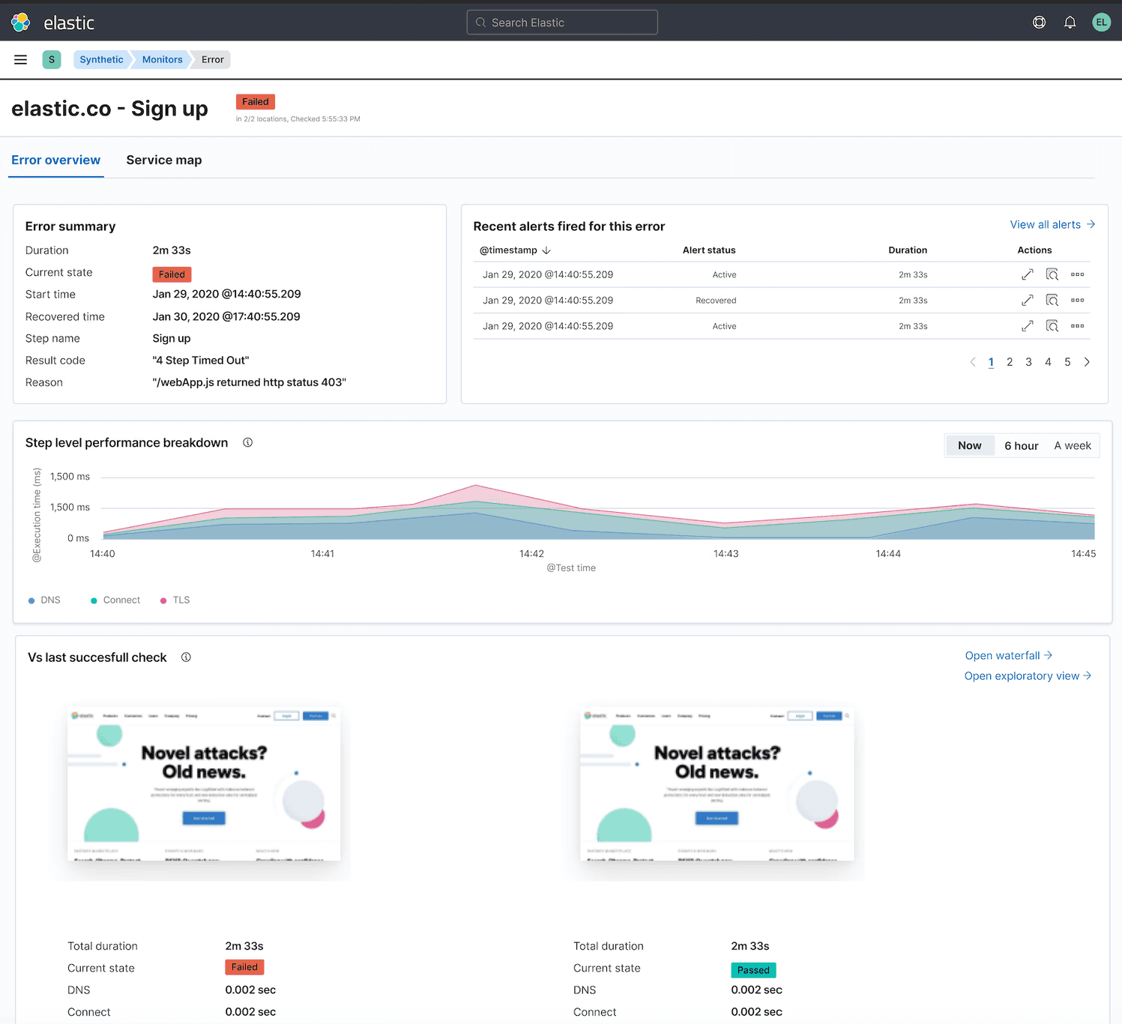Viewport: 1122px width, 1024px height.
Task: Click the 14:42 axis label on chart
Action: [531, 554]
